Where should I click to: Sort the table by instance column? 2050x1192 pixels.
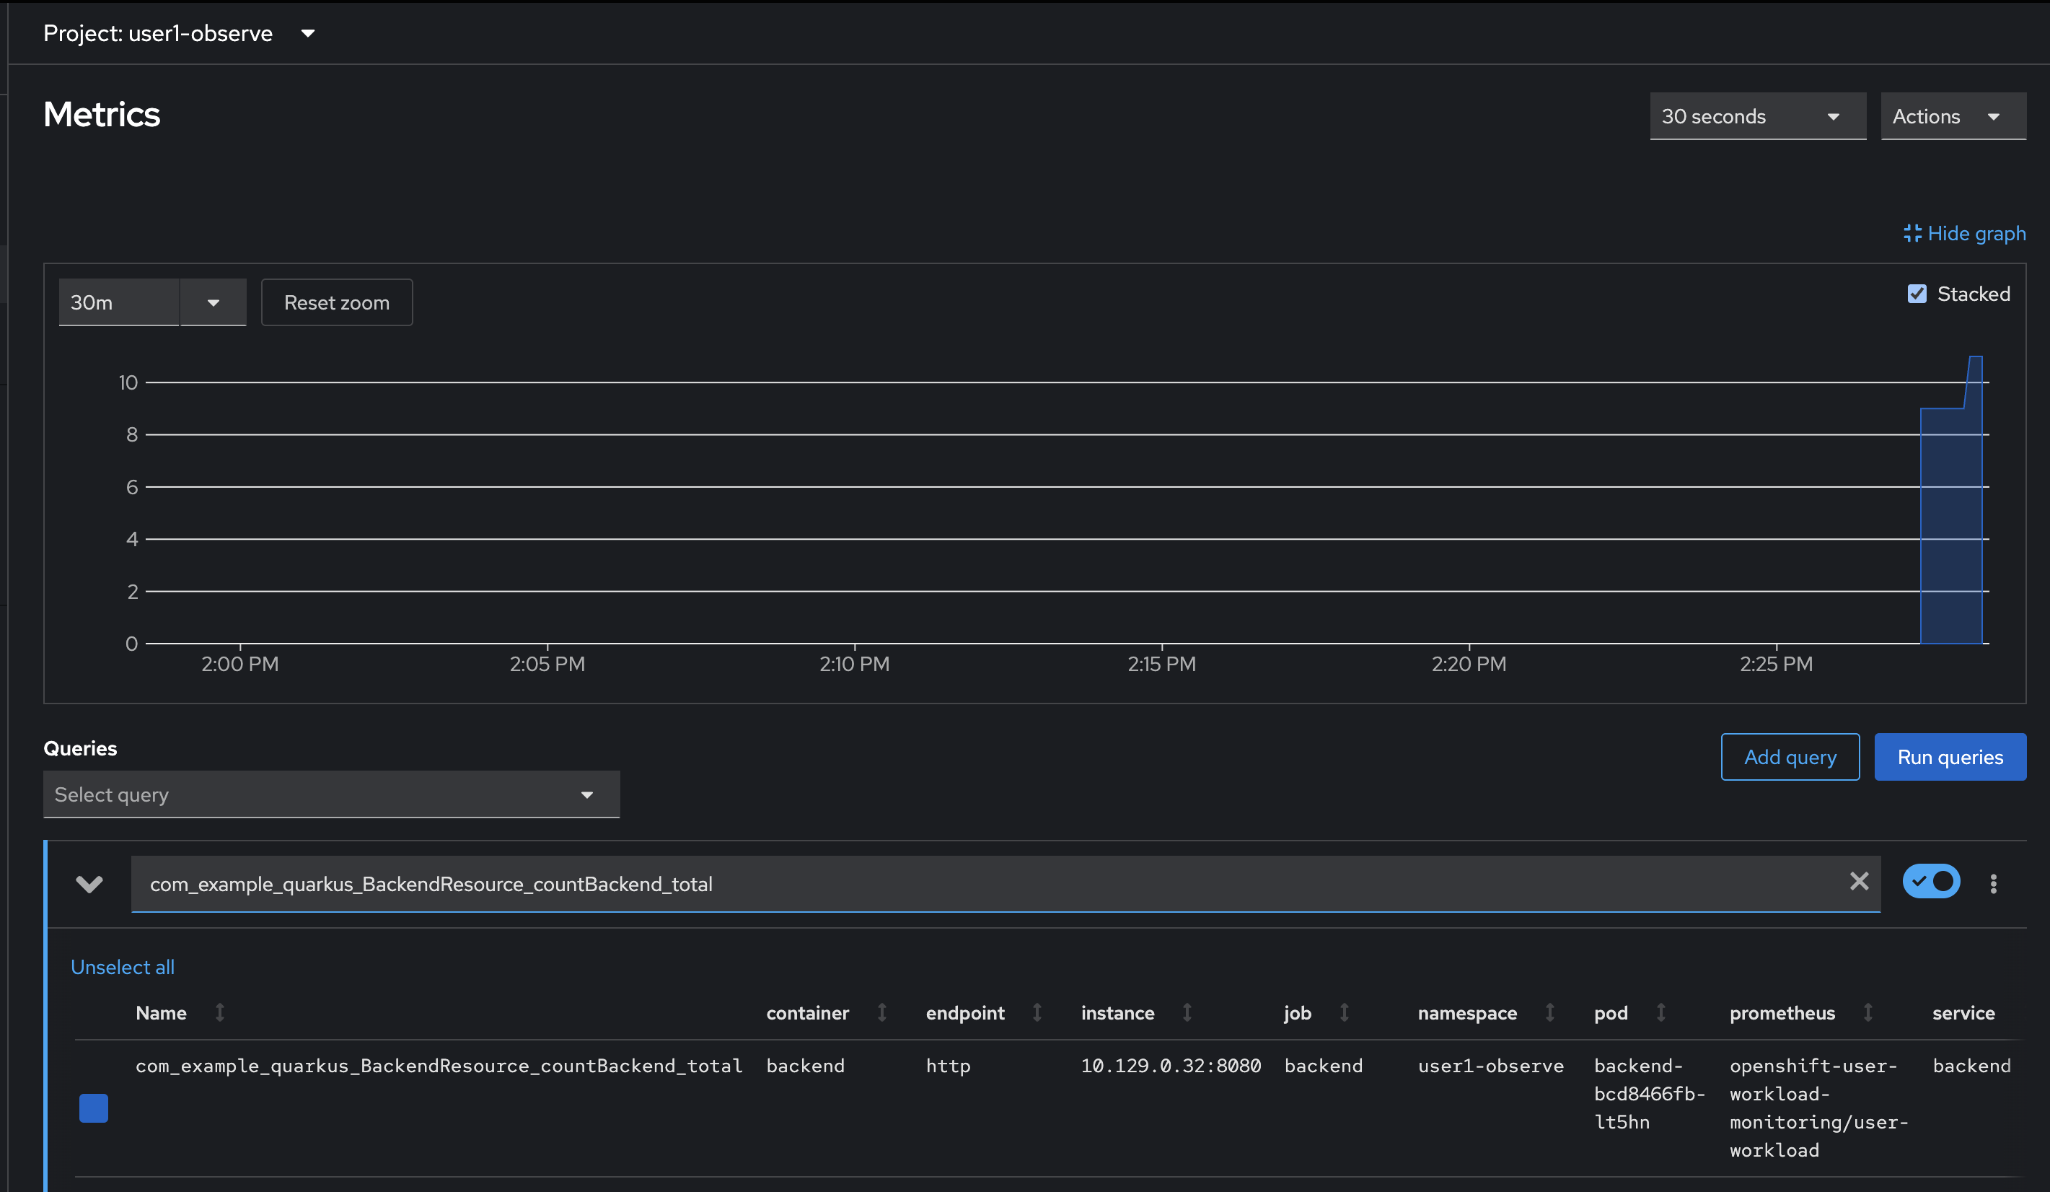pyautogui.click(x=1135, y=1013)
